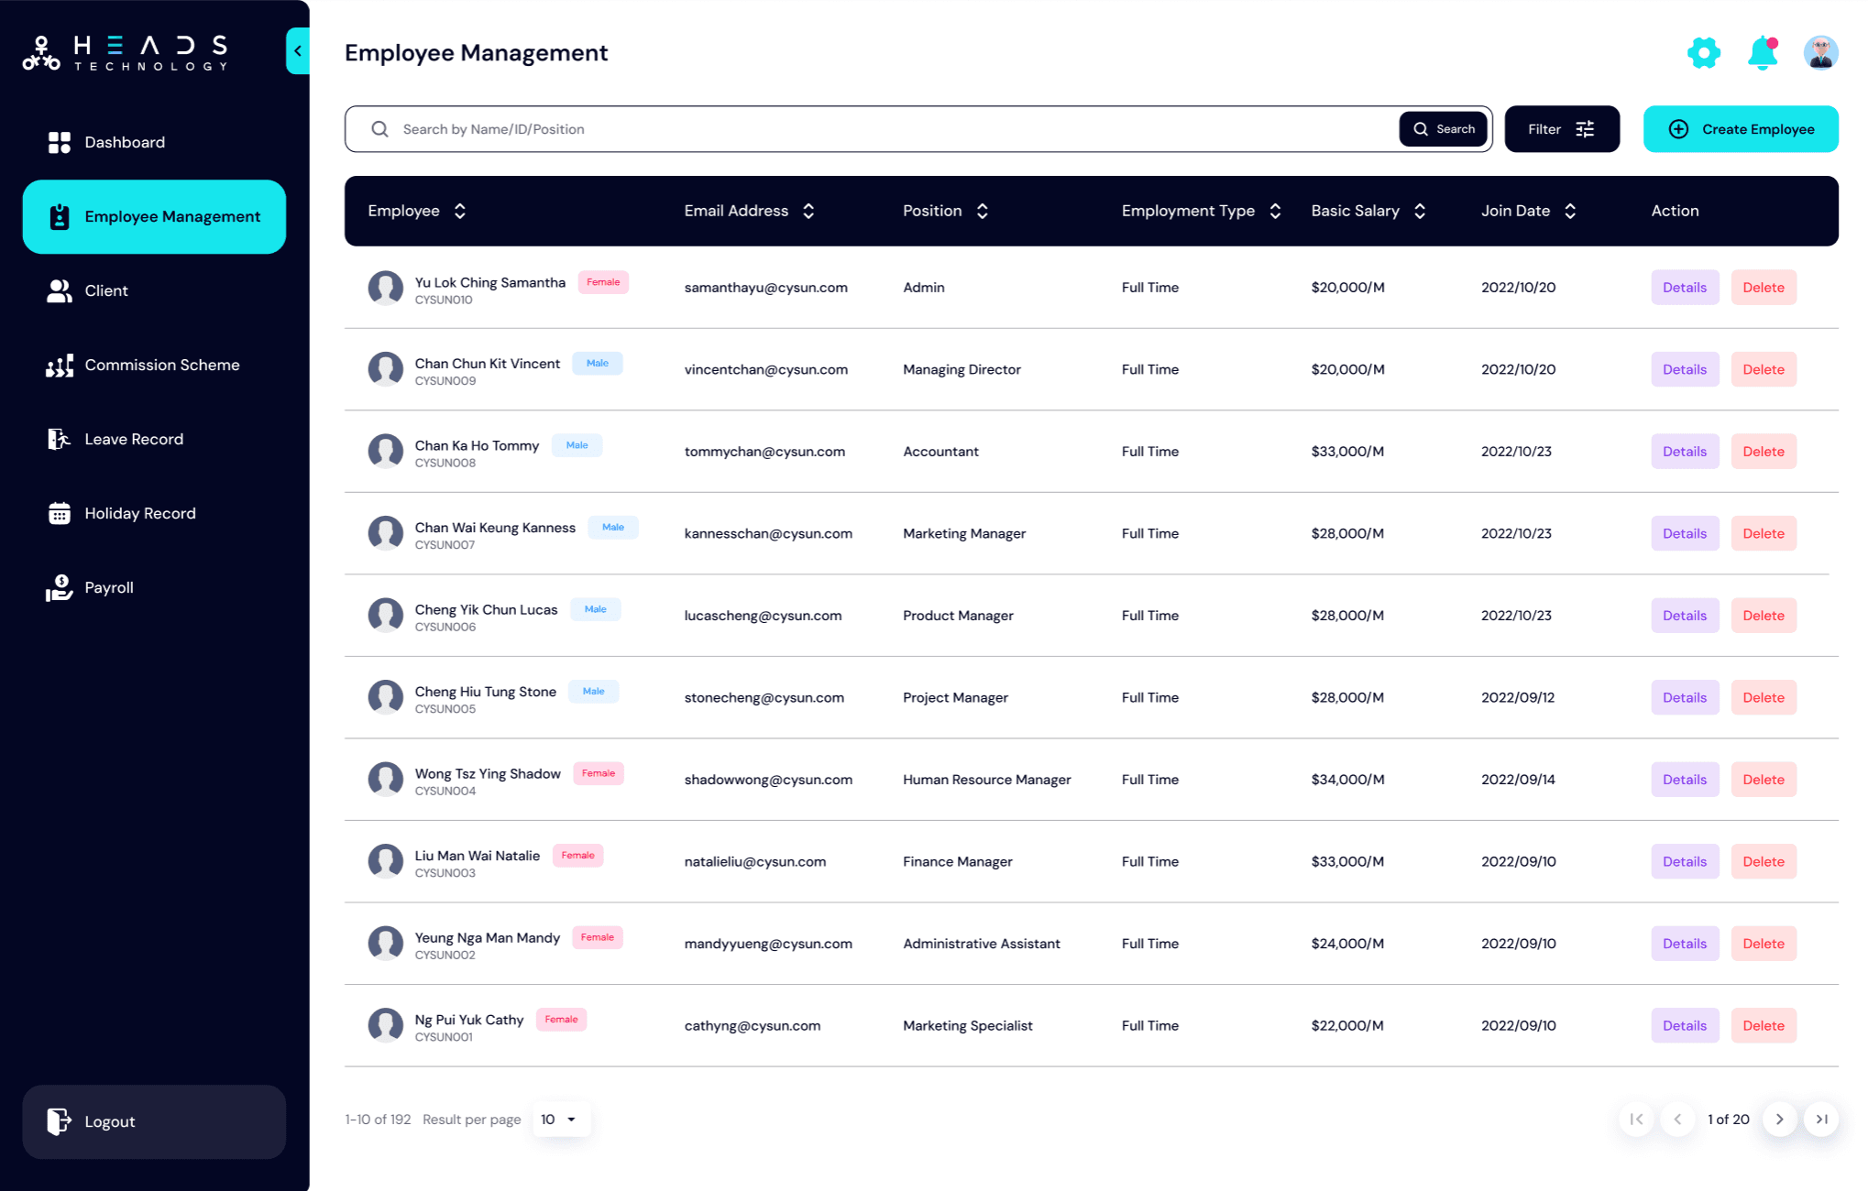The height and width of the screenshot is (1191, 1868).
Task: Sort the table by Basic Salary
Action: 1420,211
